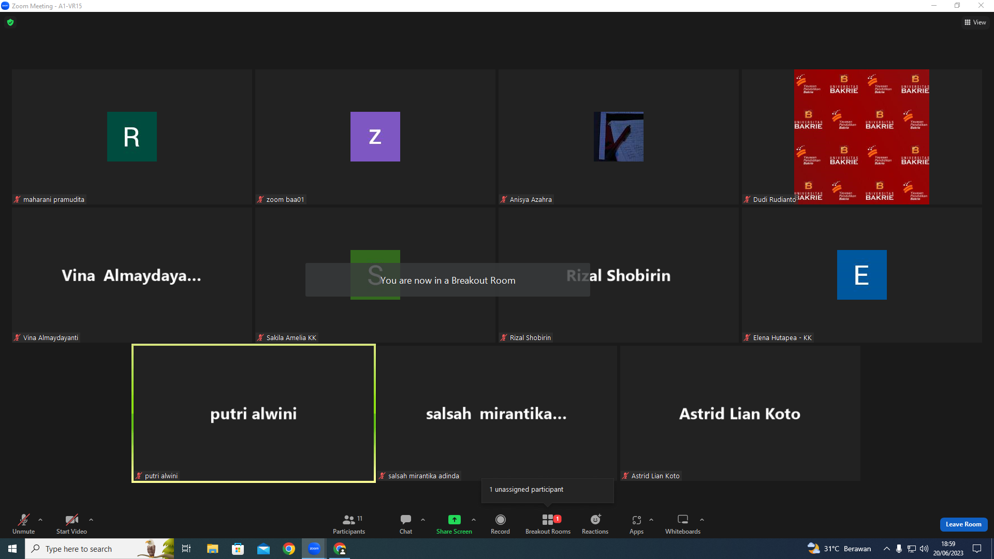Open the Participants panel
The width and height of the screenshot is (994, 559).
[x=348, y=524]
